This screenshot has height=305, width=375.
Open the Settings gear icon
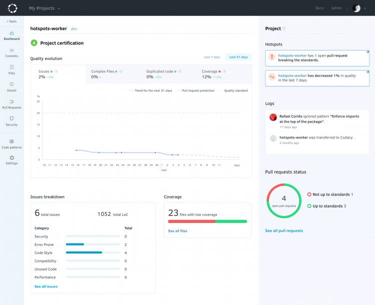point(11,158)
